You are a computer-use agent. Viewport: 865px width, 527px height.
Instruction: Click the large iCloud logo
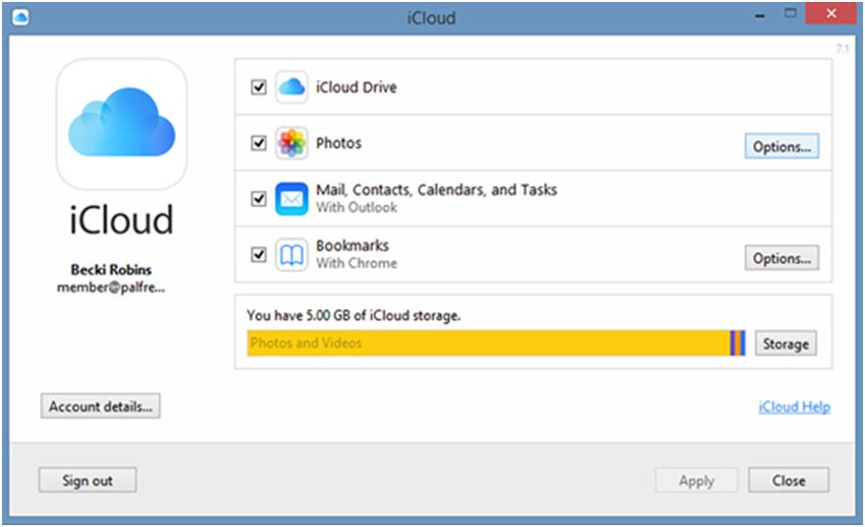122,125
